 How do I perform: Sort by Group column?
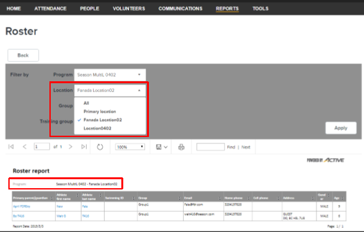click(180, 198)
